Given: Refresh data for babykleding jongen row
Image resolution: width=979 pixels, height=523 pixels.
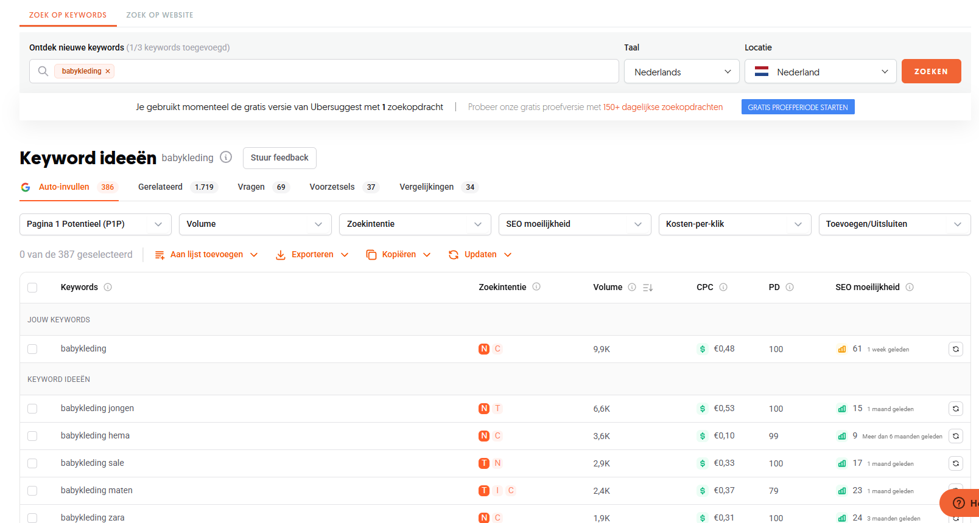Looking at the screenshot, I should click(x=956, y=409).
